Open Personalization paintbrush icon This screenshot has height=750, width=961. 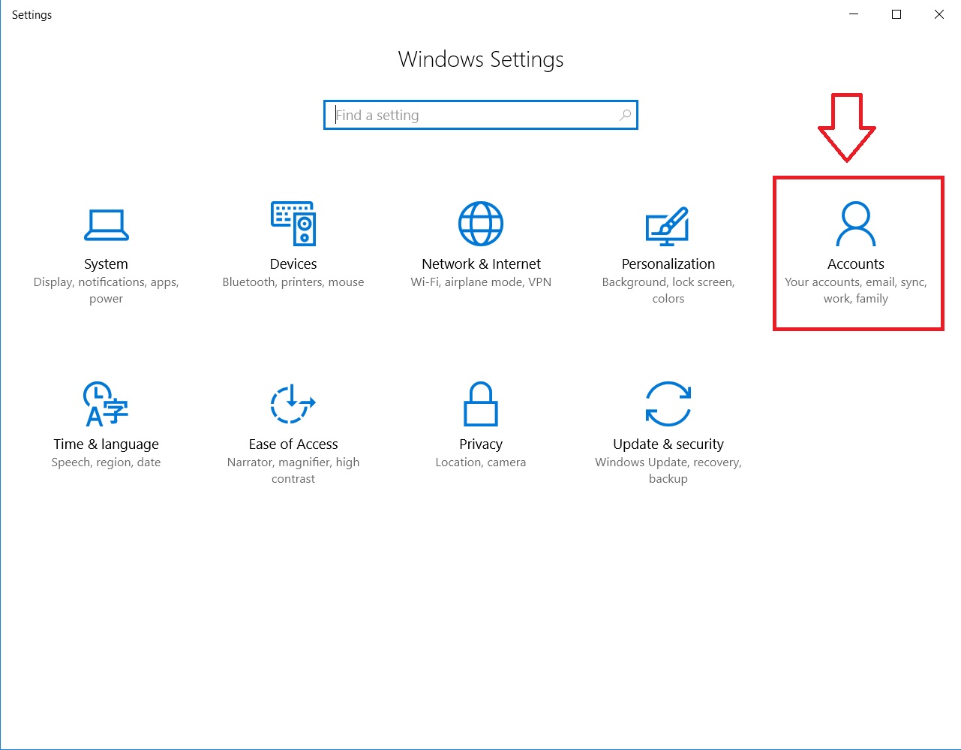click(x=668, y=226)
